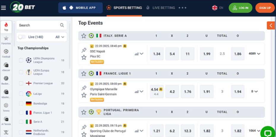Image resolution: width=276 pixels, height=137 pixels.
Task: Click in the Search input field
Action: pos(38,25)
